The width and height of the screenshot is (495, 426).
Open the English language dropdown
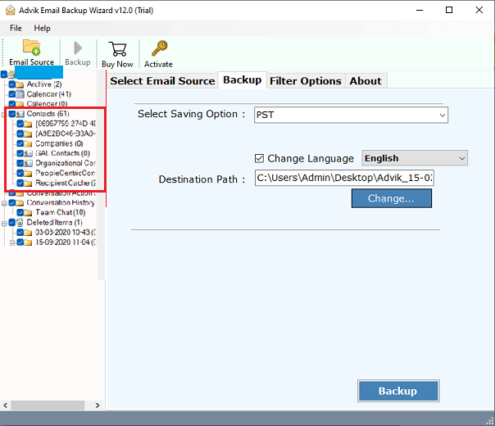click(415, 158)
